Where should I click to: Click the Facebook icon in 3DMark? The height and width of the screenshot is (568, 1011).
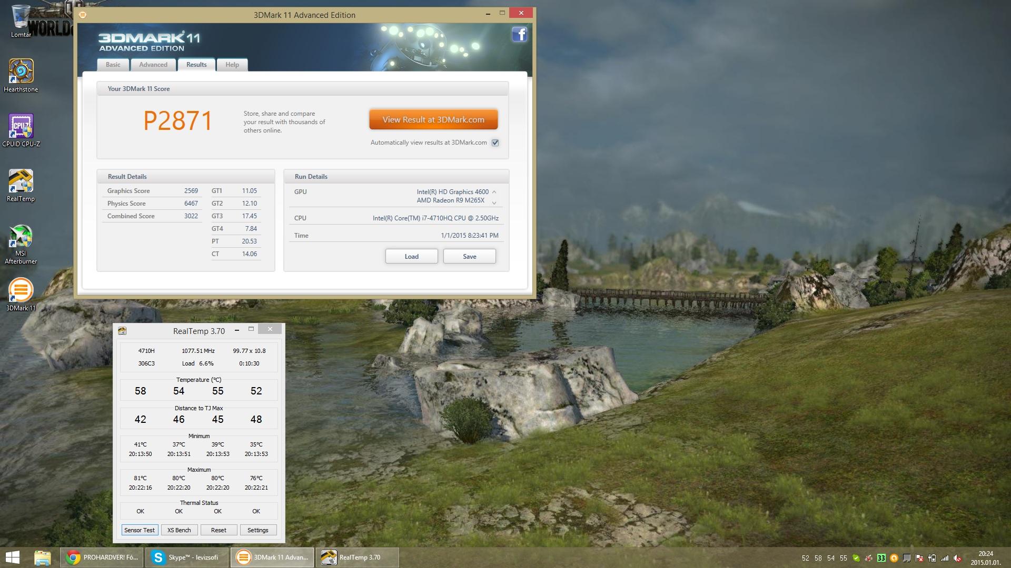[x=519, y=35]
